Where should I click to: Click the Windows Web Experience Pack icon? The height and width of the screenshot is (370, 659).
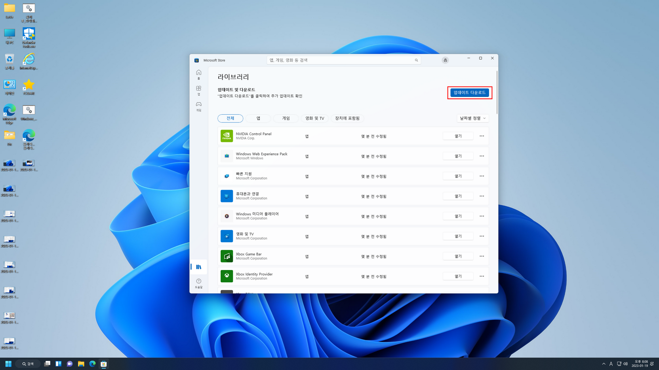[227, 156]
